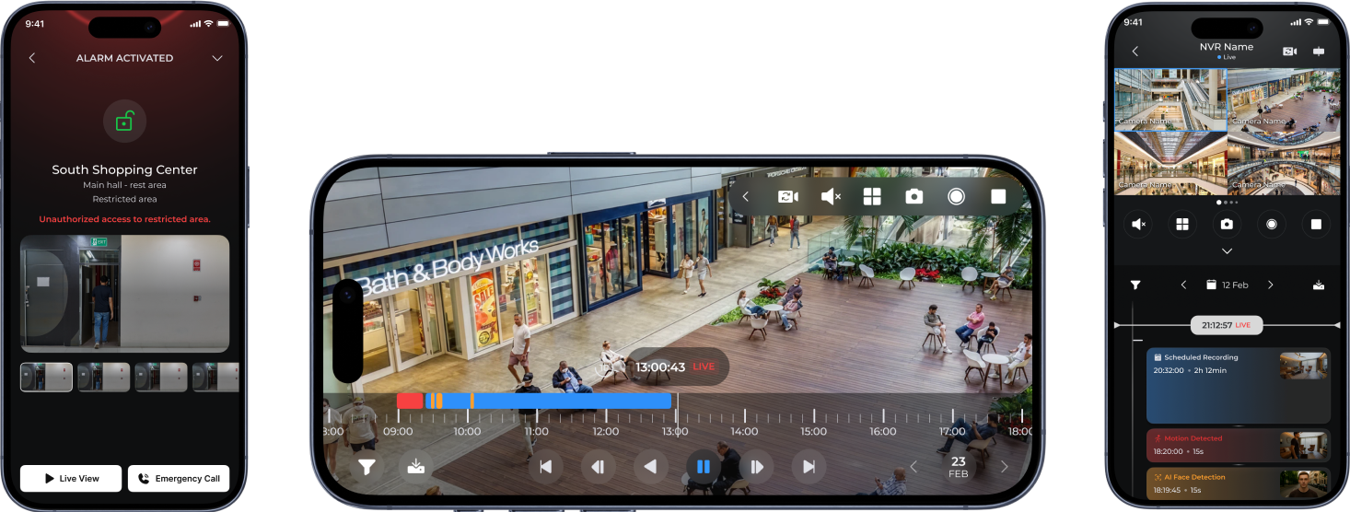This screenshot has width=1350, height=512.
Task: Open grid layout in landscape player toolbar
Action: coord(871,196)
